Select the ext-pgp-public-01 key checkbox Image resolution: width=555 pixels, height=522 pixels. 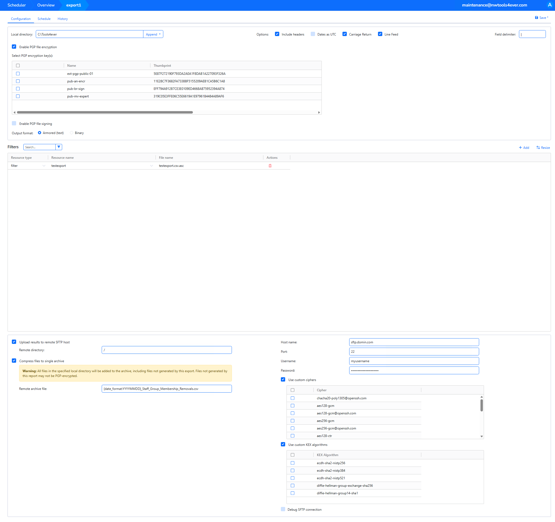[x=18, y=73]
